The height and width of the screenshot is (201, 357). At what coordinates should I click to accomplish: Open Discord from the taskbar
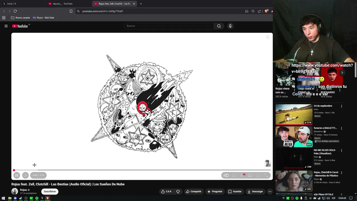click(15, 198)
